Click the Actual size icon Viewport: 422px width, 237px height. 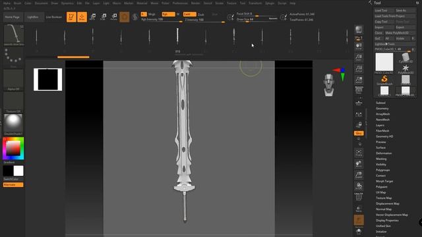coord(359,68)
